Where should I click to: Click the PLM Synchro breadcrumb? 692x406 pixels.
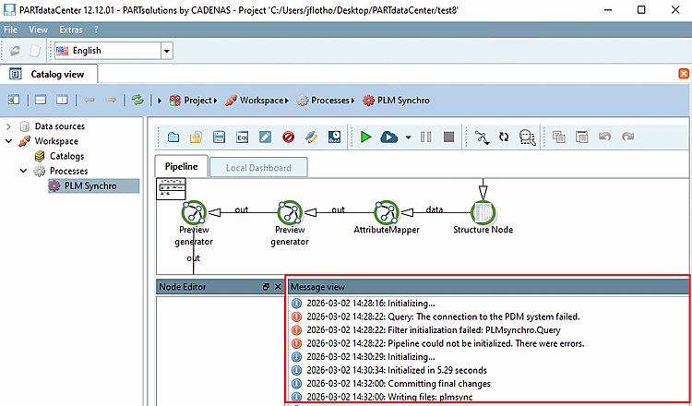click(x=397, y=101)
